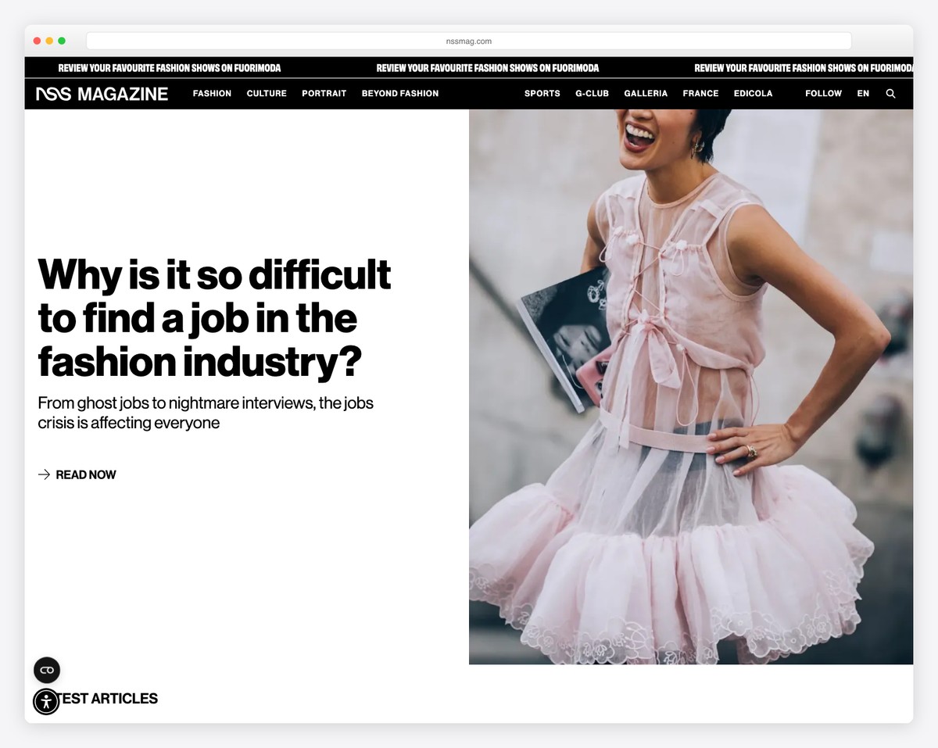The width and height of the screenshot is (938, 748).
Task: Click the arrow beside Read Now
Action: (44, 474)
